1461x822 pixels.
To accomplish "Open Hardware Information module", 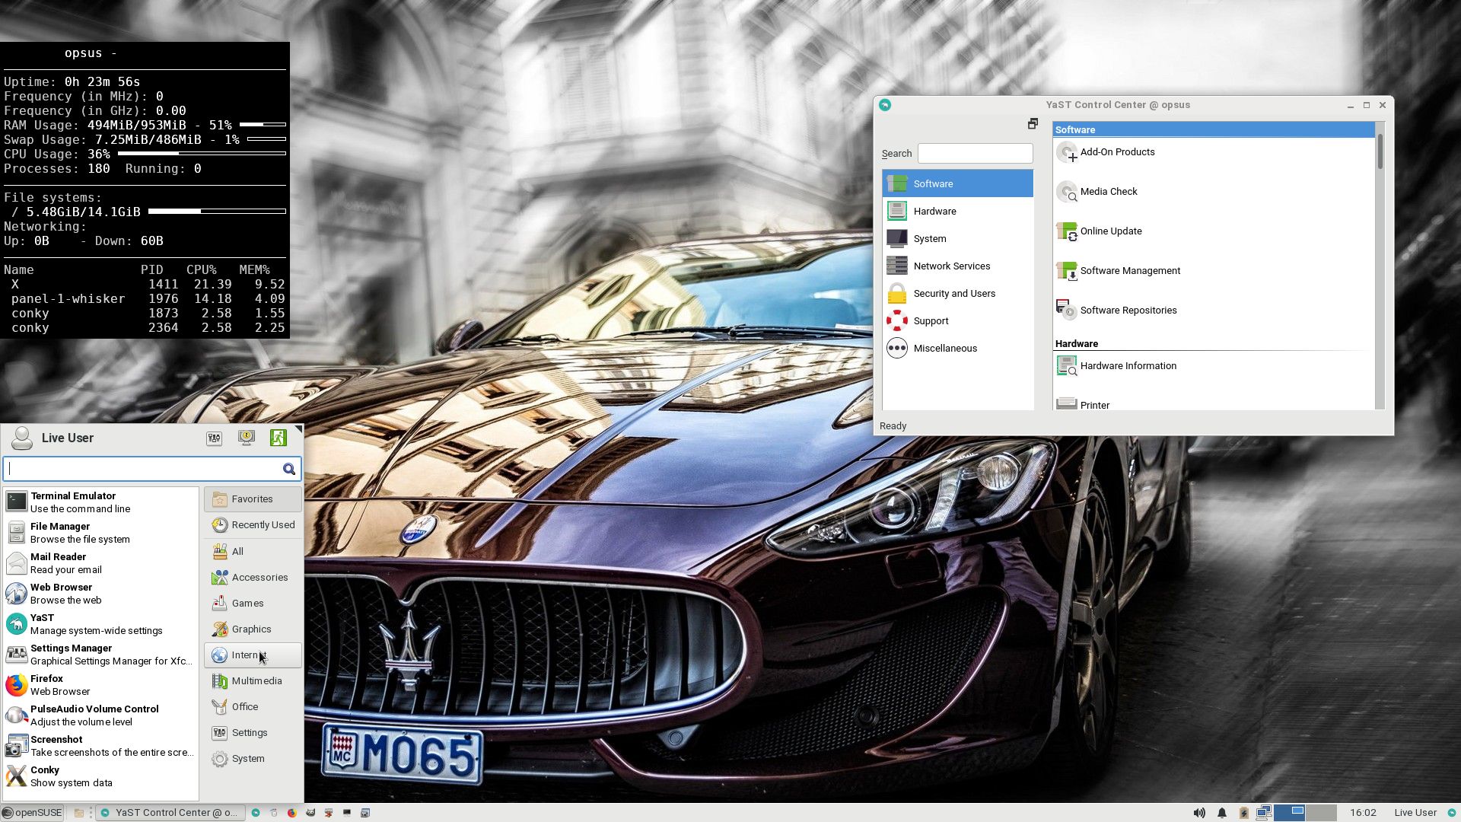I will (1116, 366).
